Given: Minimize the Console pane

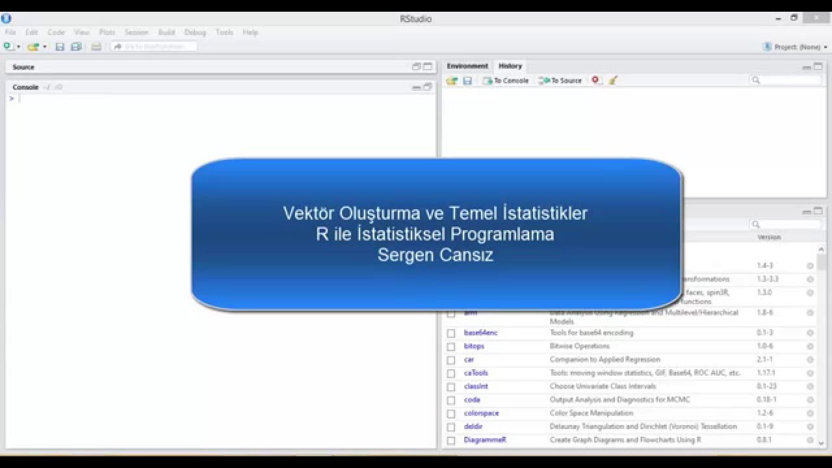Looking at the screenshot, I should tap(417, 87).
